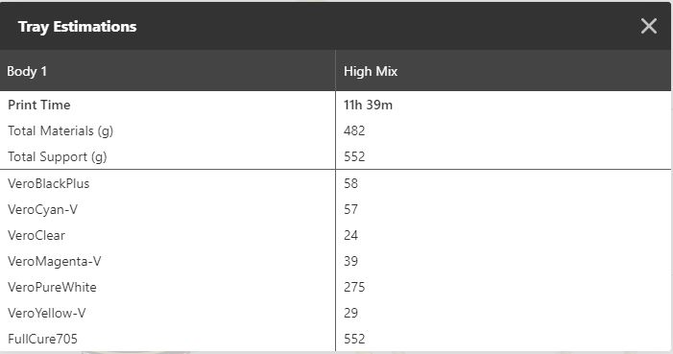Screen dimensions: 673x354
Task: Click the Total Materials (g) label
Action: coord(60,130)
